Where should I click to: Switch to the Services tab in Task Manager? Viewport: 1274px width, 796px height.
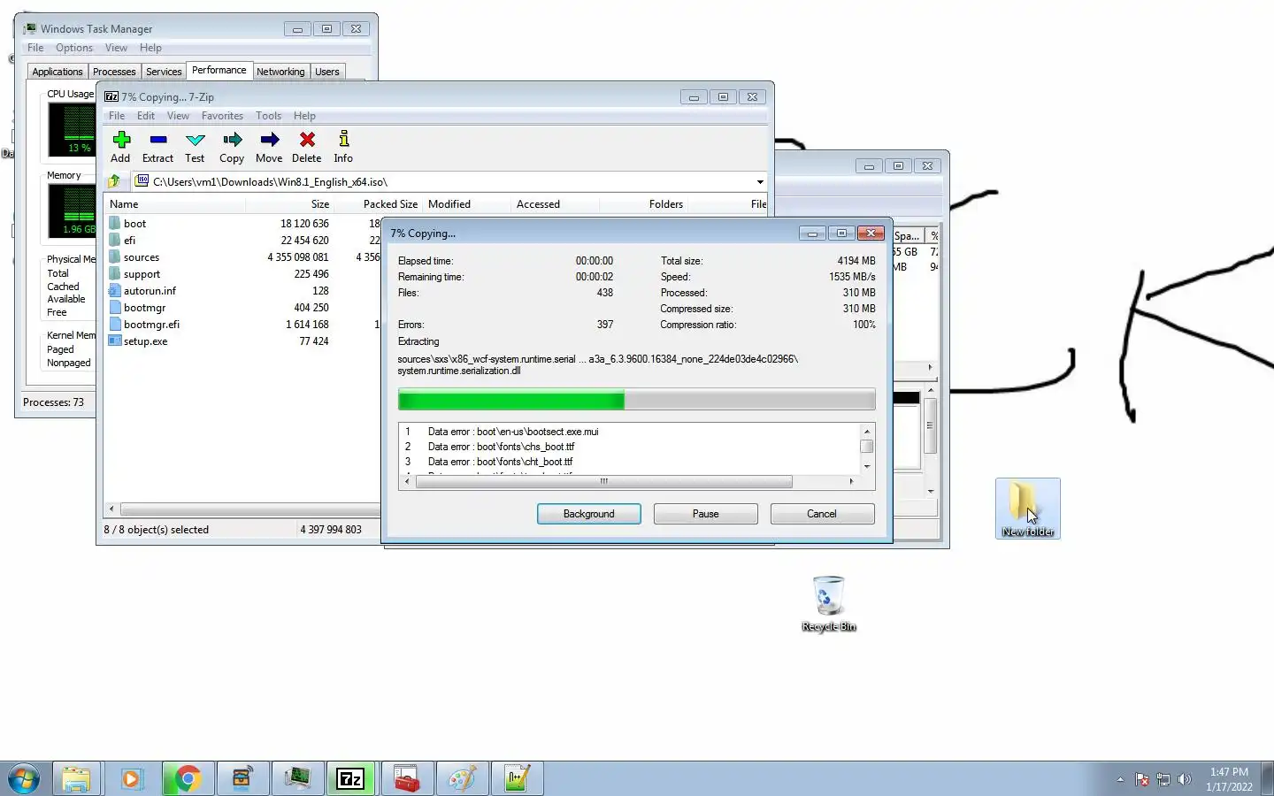pos(164,72)
